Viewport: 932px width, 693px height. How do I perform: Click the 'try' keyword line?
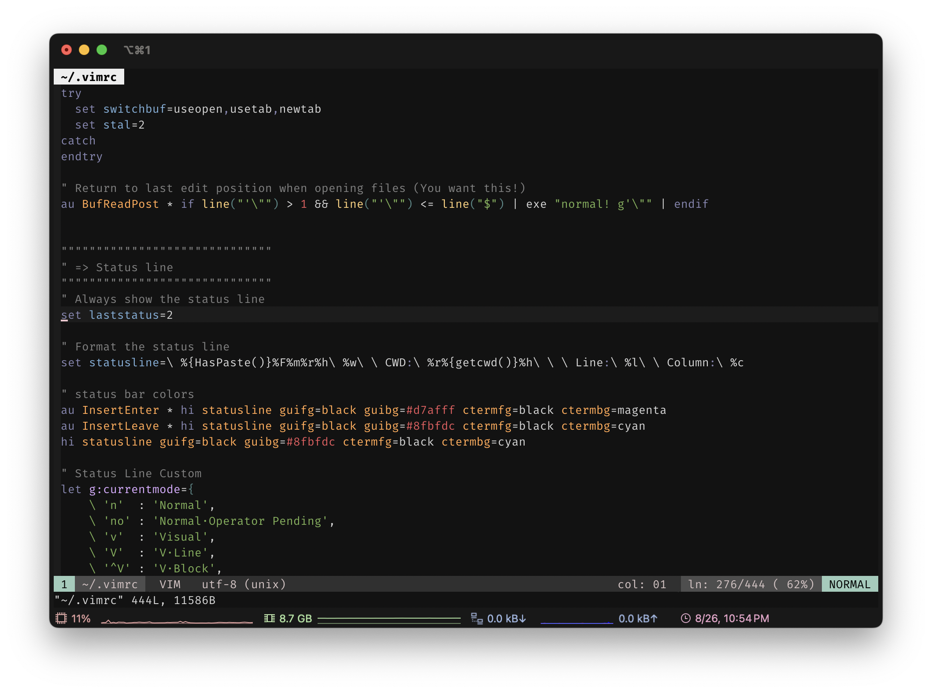(x=71, y=93)
